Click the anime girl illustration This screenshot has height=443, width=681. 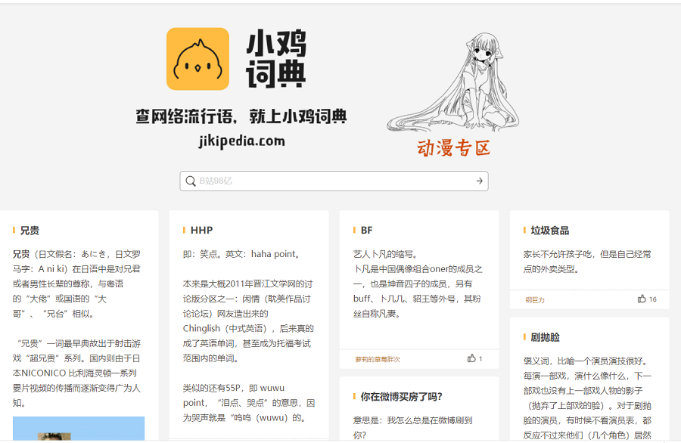(x=453, y=82)
